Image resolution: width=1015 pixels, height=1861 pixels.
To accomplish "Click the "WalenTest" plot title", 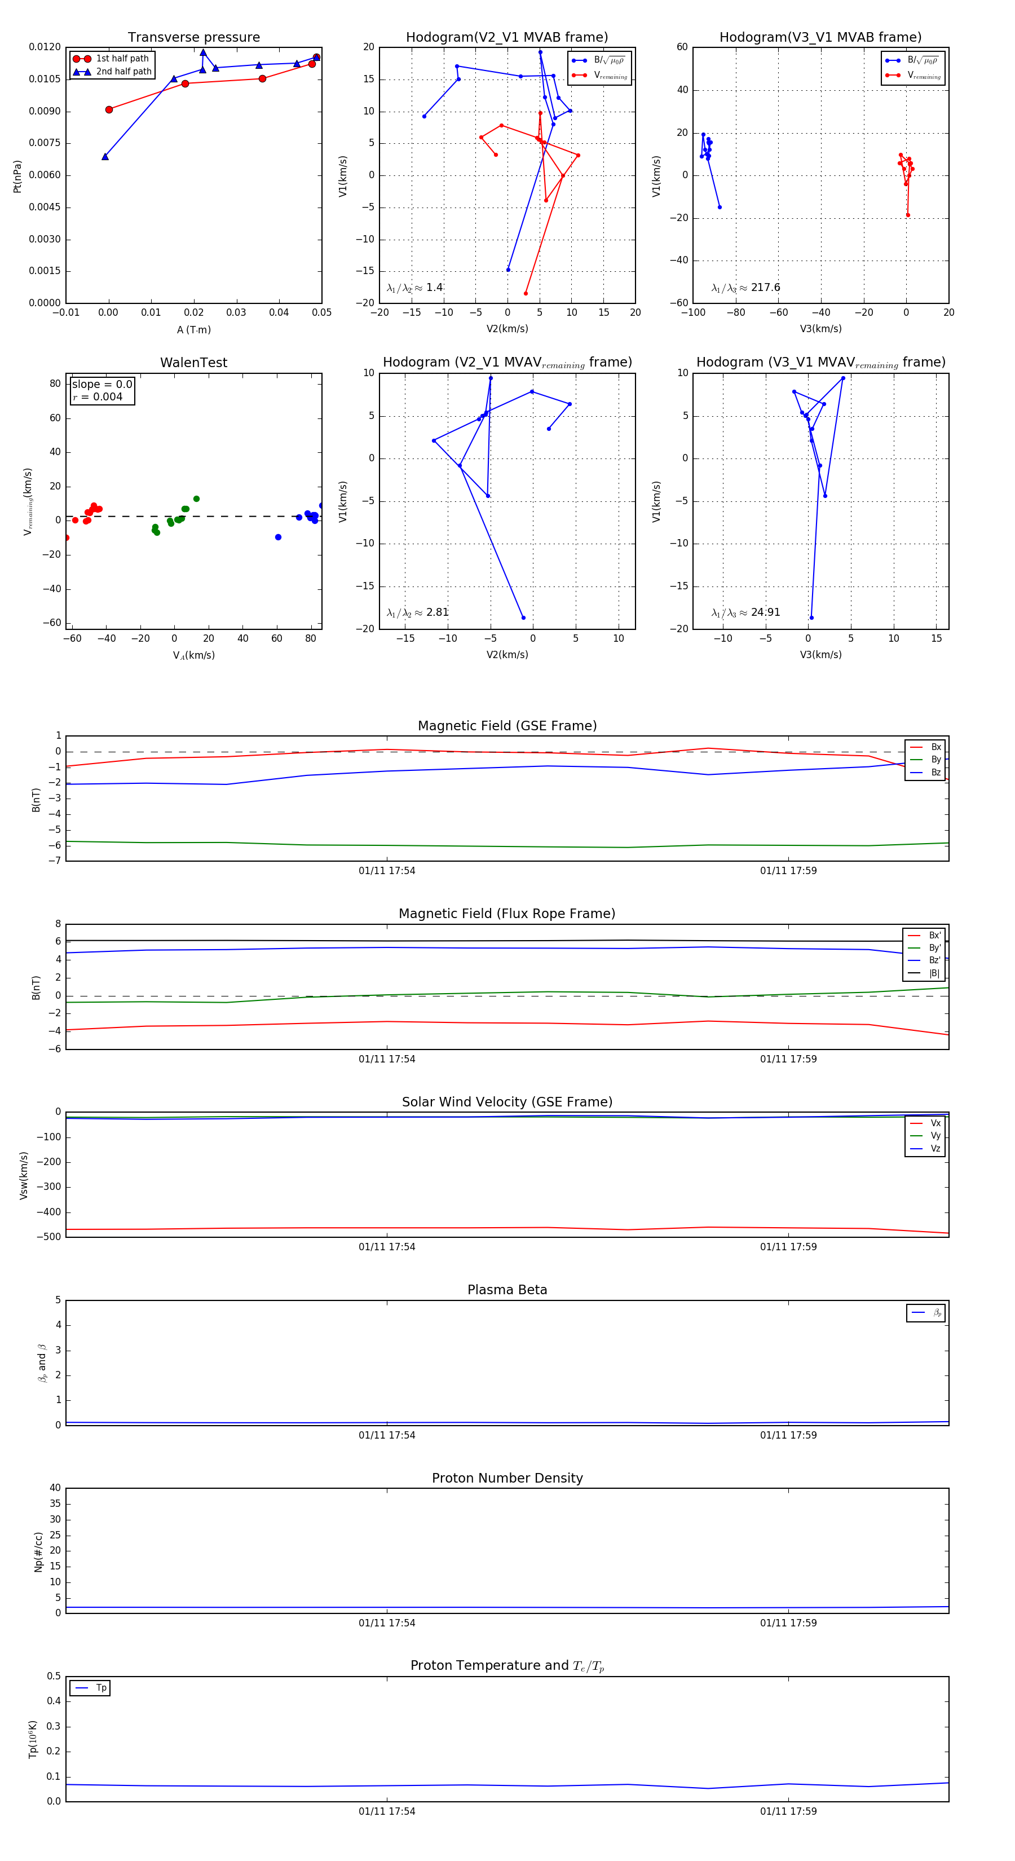I will tap(193, 363).
